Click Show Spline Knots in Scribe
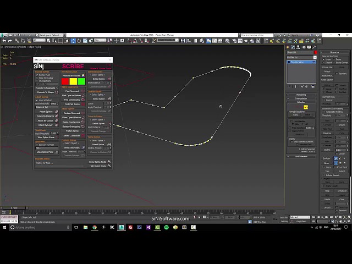Image resolution: width=352 pixels, height=264 pixels. click(x=100, y=162)
